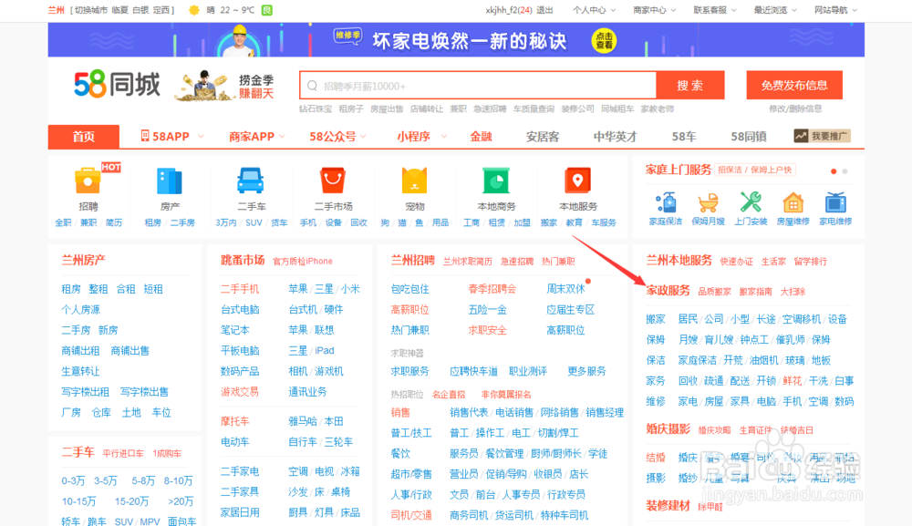Click the 修改/删除信息 link
This screenshot has width=912, height=526.
tap(795, 108)
